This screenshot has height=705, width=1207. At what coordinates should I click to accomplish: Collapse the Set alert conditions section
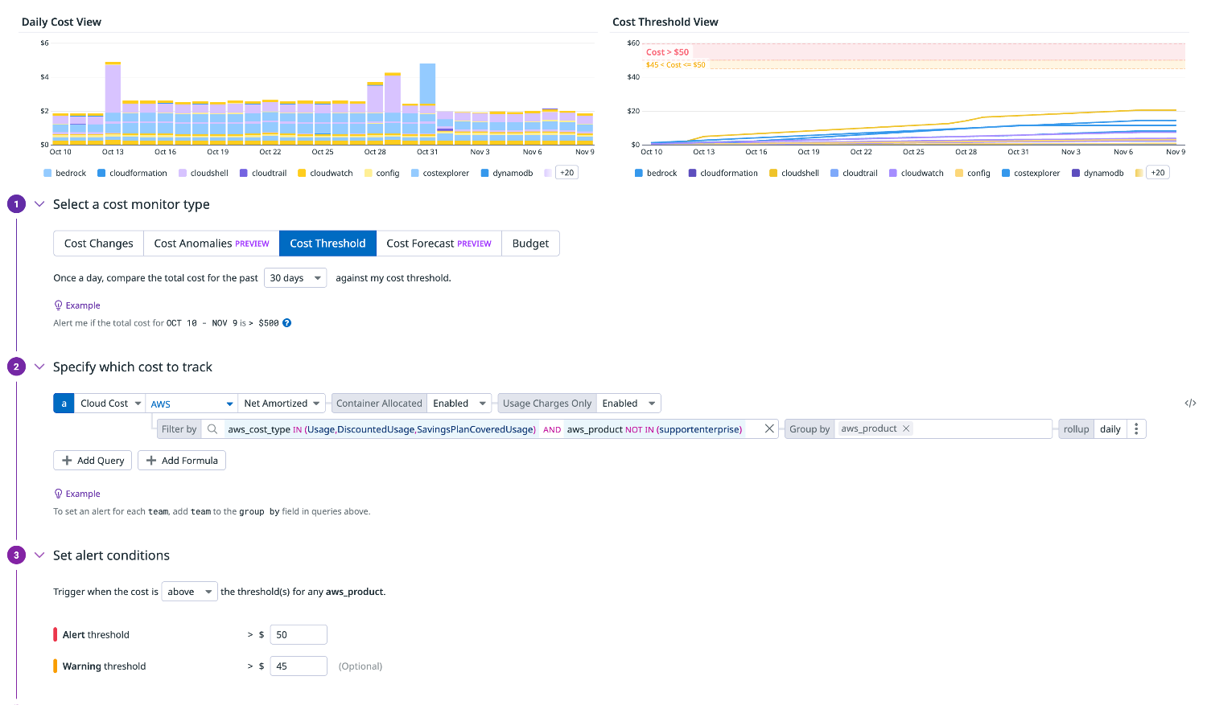point(39,555)
